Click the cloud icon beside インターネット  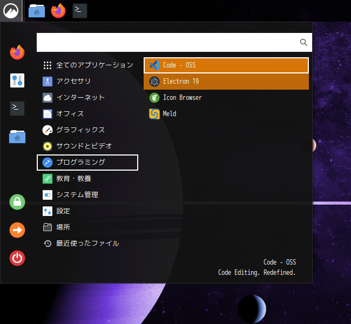click(48, 98)
